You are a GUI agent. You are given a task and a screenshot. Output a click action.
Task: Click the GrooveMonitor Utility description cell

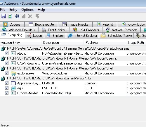pos(56,93)
